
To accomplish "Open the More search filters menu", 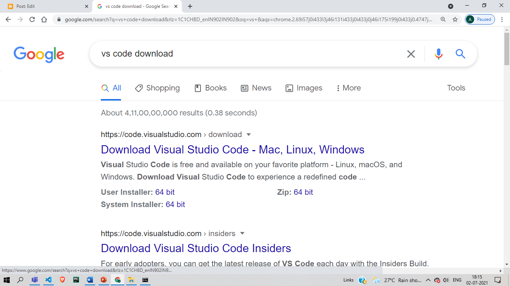I will (x=348, y=88).
